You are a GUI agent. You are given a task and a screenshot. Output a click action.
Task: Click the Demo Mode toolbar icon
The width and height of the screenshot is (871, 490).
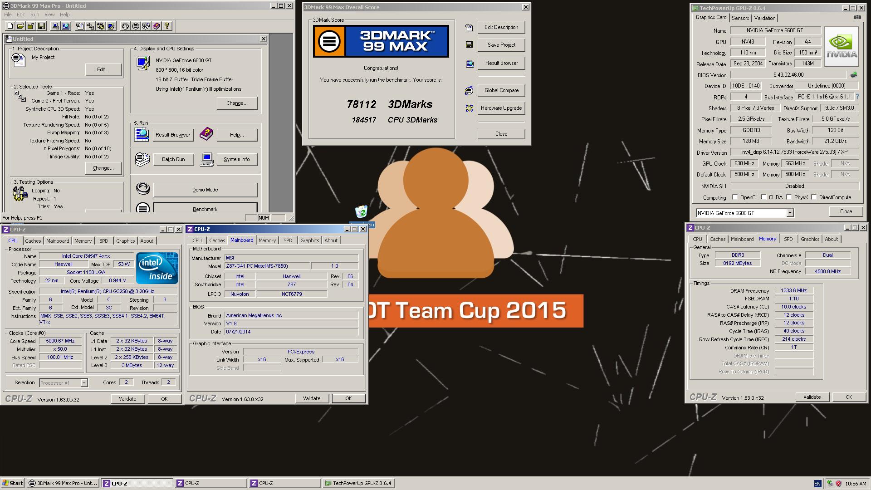[x=125, y=26]
